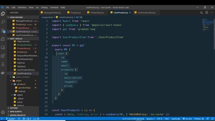Open the Docker whale icon view

click(x=3, y=73)
